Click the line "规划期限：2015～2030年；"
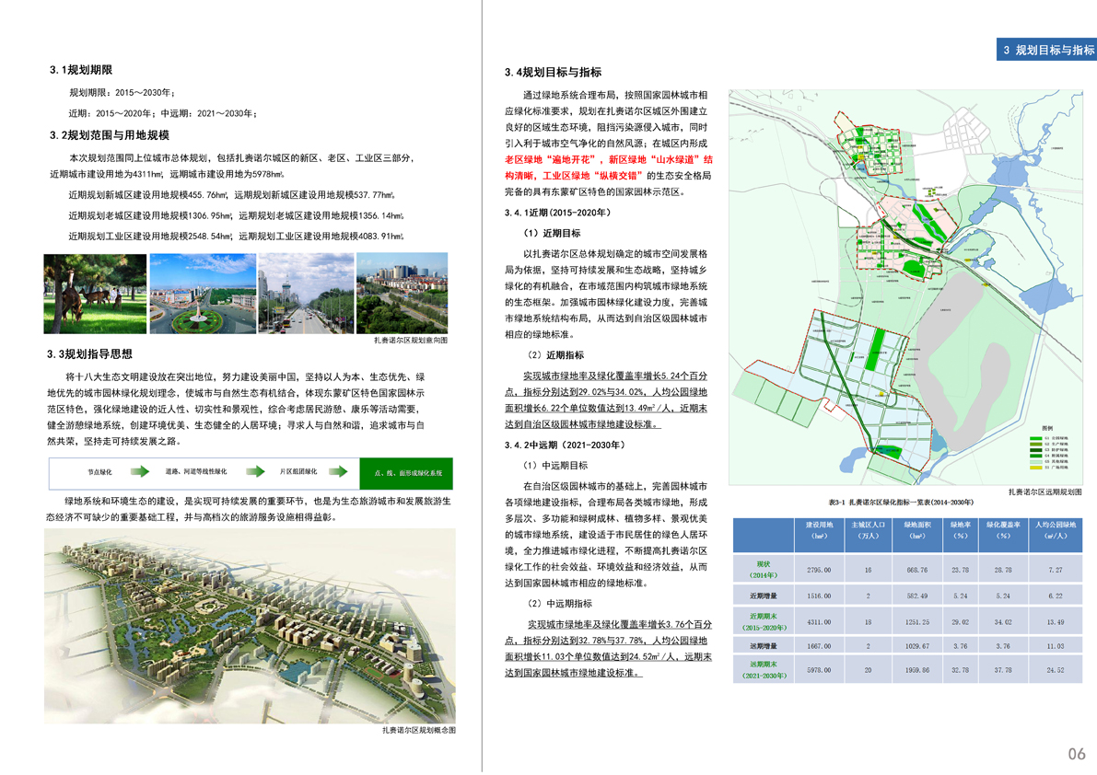This screenshot has height=775, width=1097. click(123, 92)
